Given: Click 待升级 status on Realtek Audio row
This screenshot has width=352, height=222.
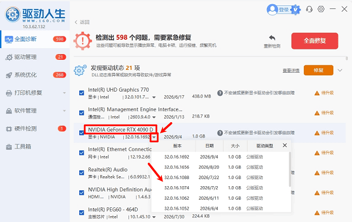Looking at the screenshot, I should [x=327, y=173].
